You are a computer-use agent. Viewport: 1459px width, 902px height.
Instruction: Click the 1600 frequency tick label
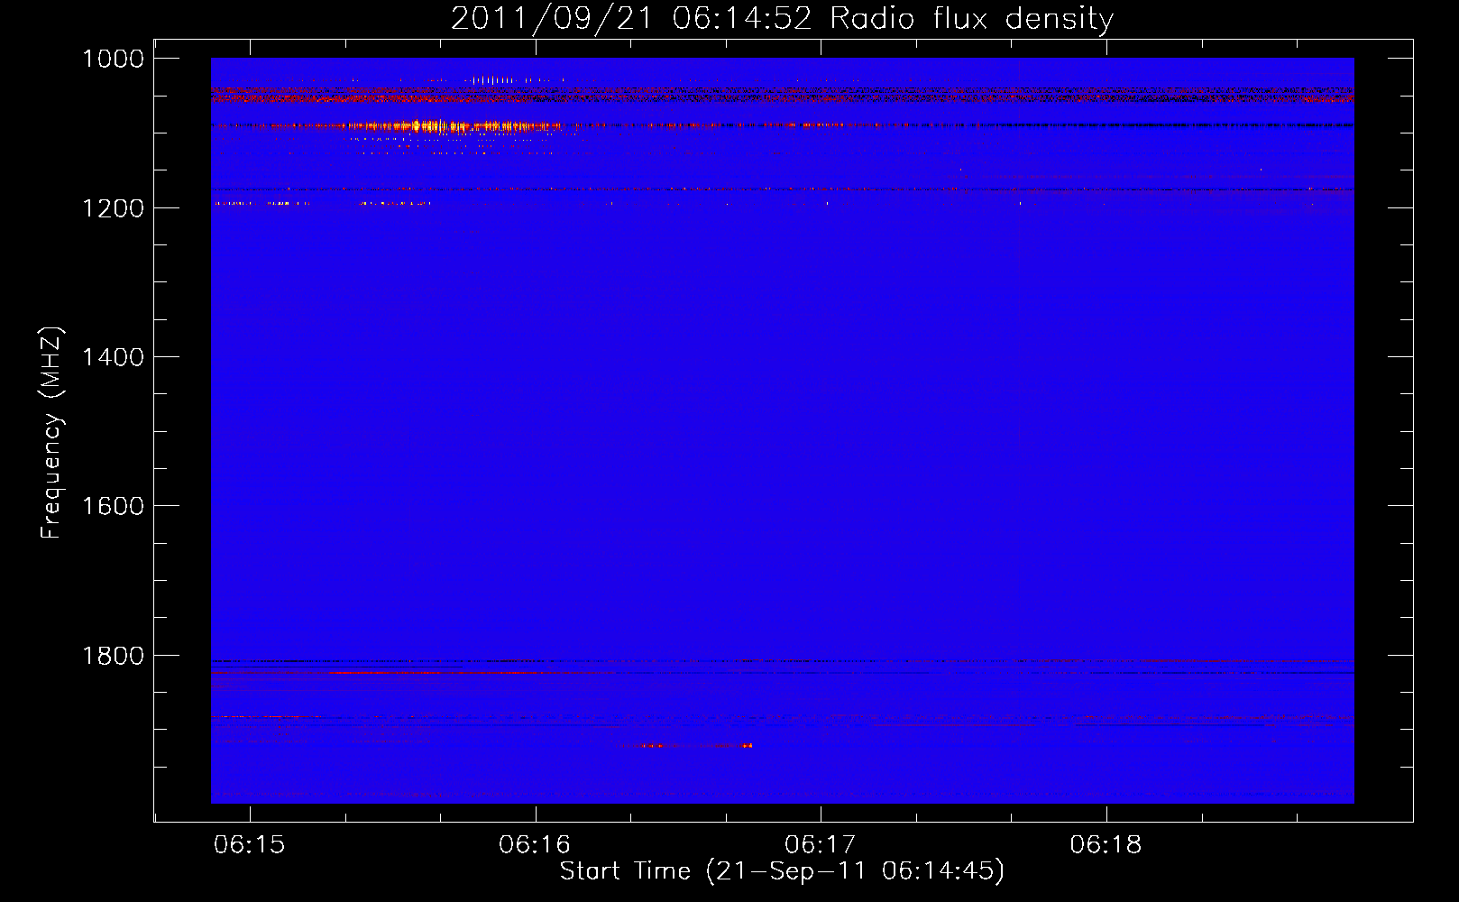coord(113,506)
